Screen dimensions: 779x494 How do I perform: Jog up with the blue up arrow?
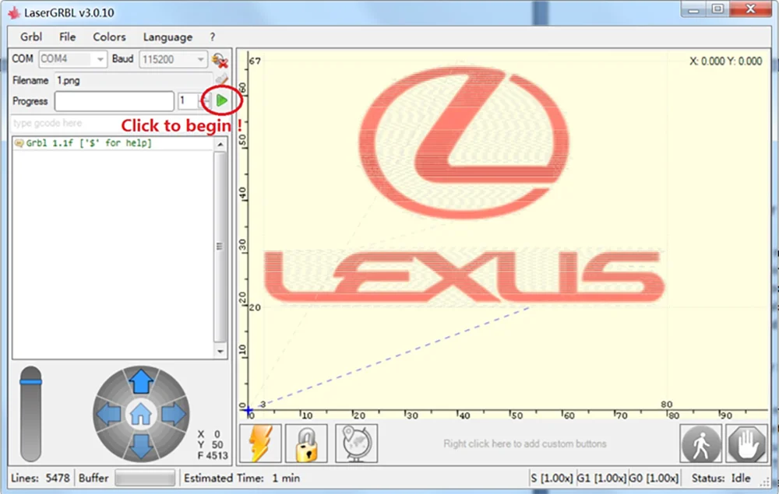click(x=141, y=381)
